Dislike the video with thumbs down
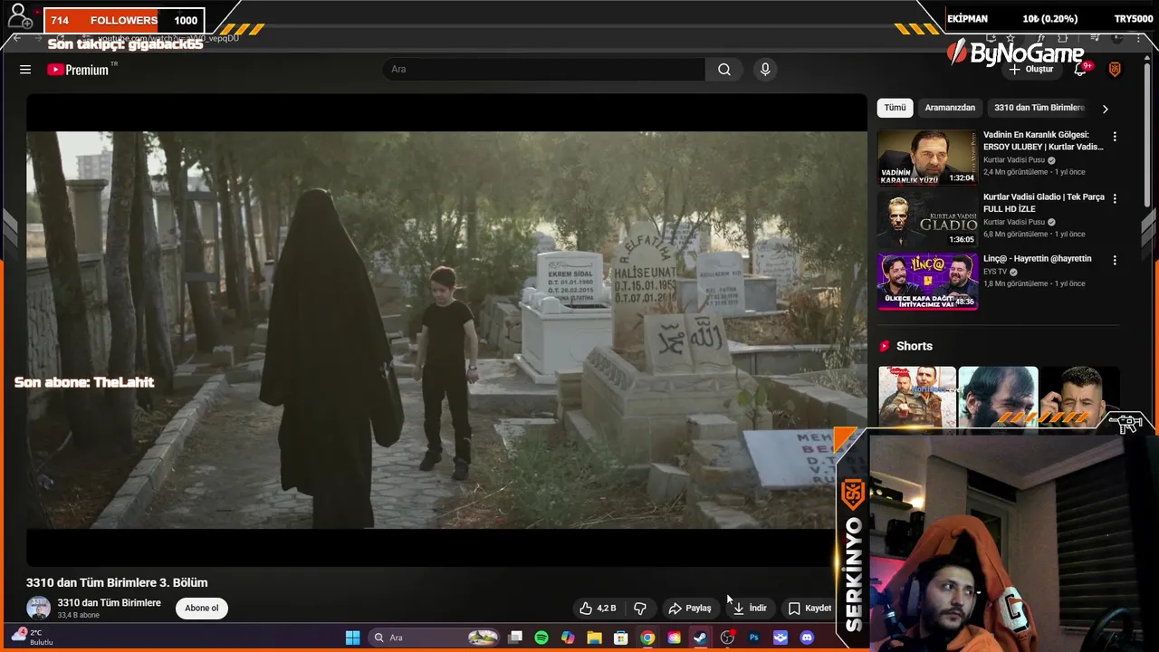Image resolution: width=1159 pixels, height=652 pixels. pyautogui.click(x=640, y=609)
